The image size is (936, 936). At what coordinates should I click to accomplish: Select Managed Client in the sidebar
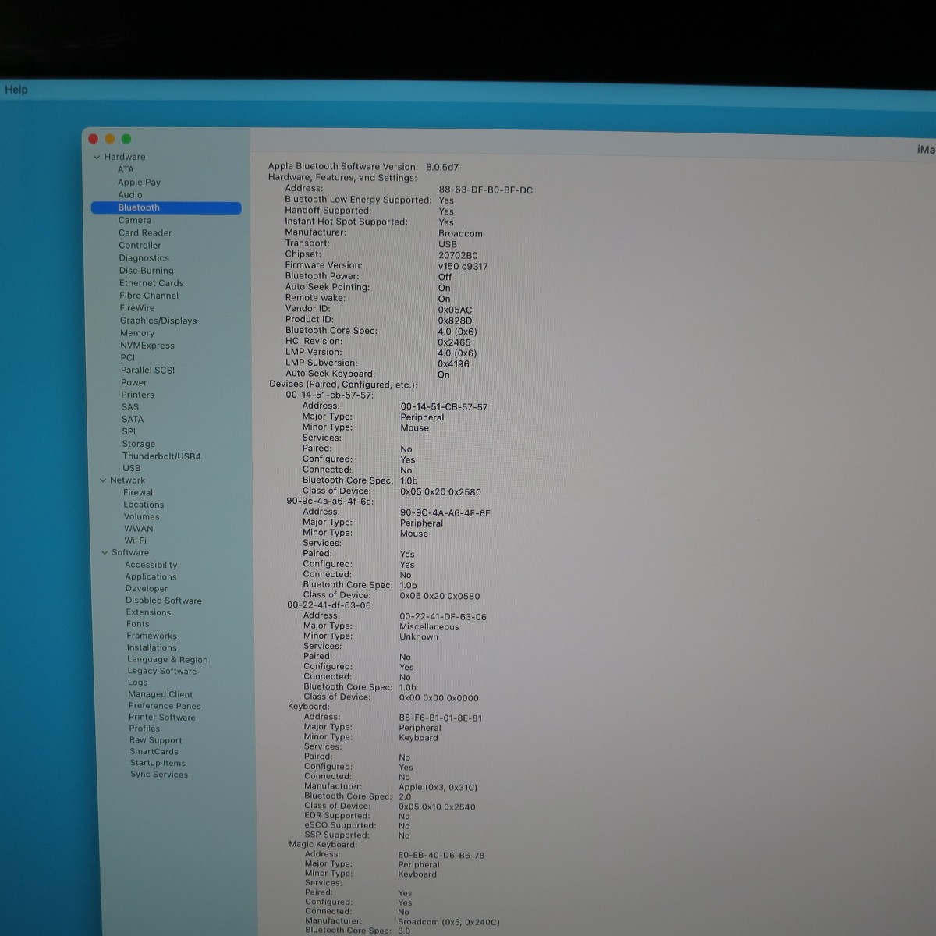[161, 694]
